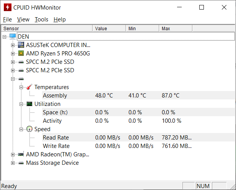Image resolution: width=236 pixels, height=190 pixels.
Task: Select the Write Rate row
Action: coord(138,146)
